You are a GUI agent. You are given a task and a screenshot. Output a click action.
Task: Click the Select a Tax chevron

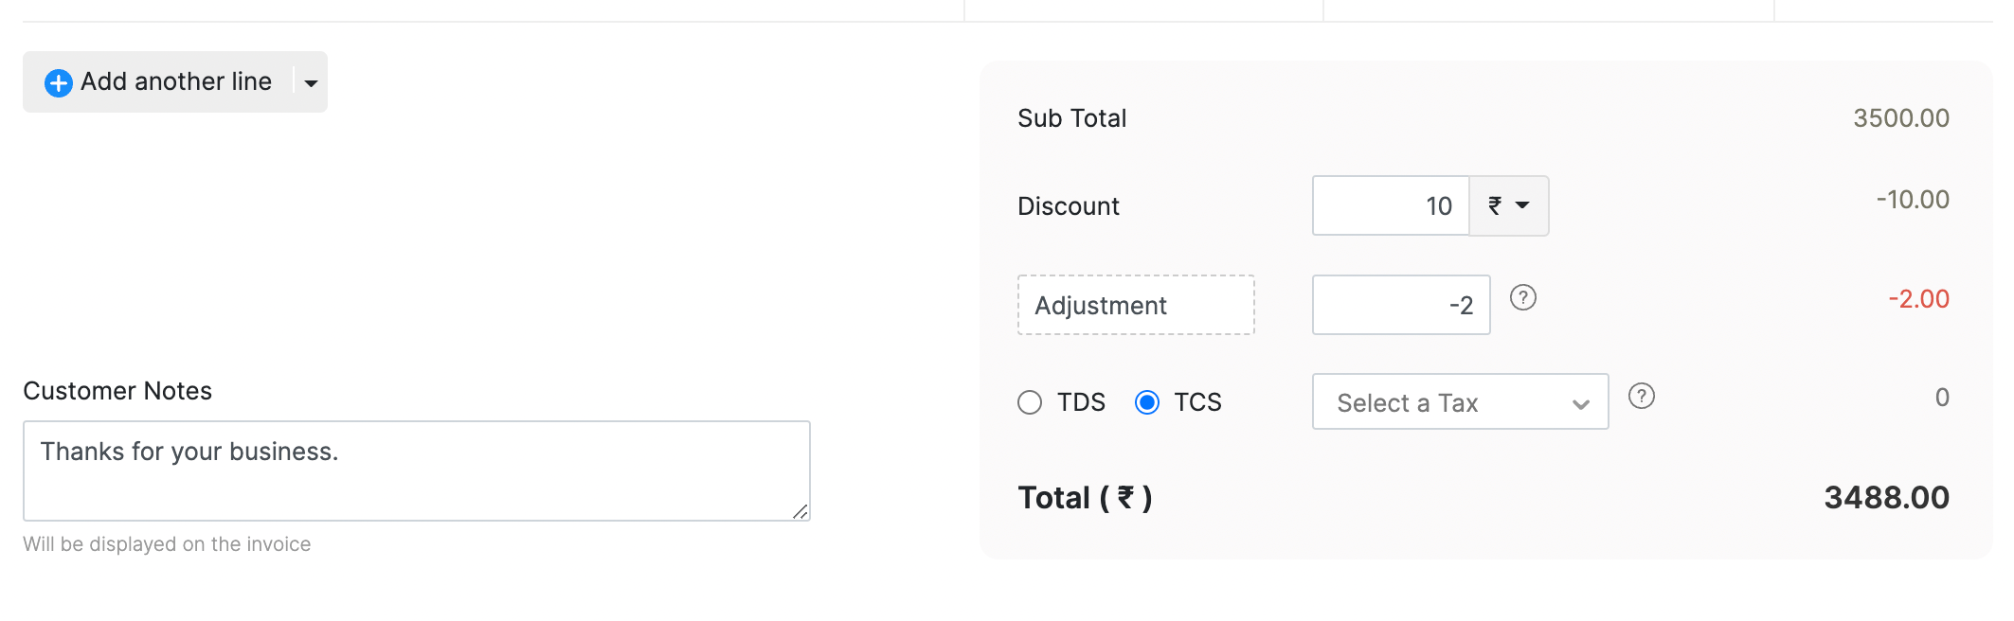[x=1580, y=404]
